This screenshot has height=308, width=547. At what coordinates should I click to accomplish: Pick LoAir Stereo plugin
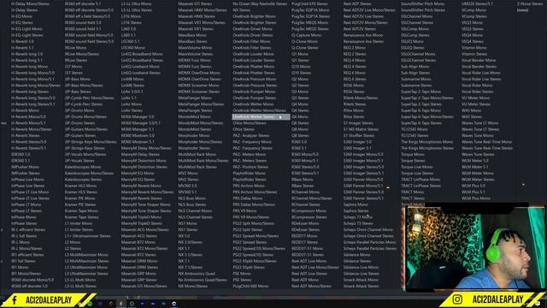pyautogui.click(x=132, y=110)
